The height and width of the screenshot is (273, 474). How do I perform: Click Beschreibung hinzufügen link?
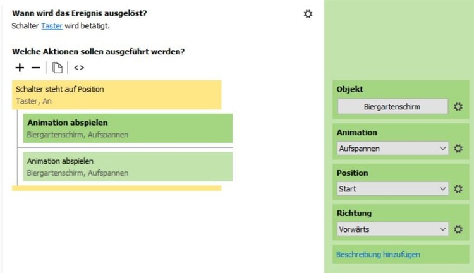click(378, 255)
